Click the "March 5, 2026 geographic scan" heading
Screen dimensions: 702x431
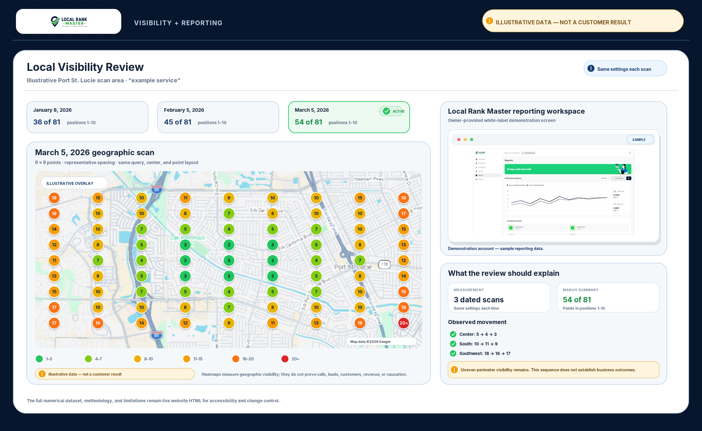pyautogui.click(x=95, y=152)
